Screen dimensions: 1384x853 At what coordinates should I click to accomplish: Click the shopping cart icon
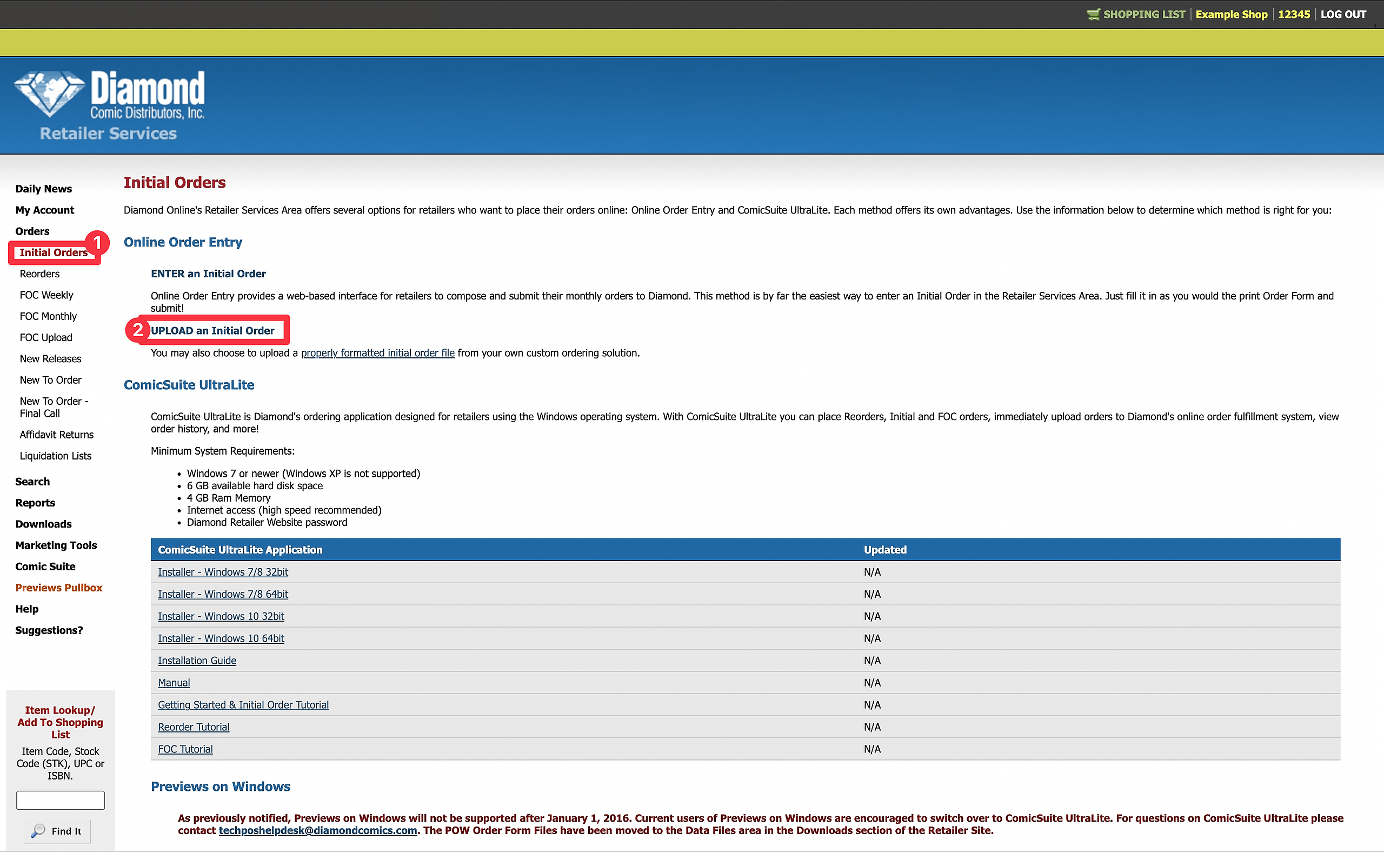click(x=1093, y=14)
